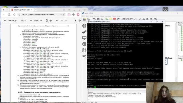
Task: Reload the browser page
Action: (14, 15)
